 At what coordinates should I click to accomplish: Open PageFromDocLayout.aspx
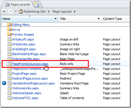30,64
